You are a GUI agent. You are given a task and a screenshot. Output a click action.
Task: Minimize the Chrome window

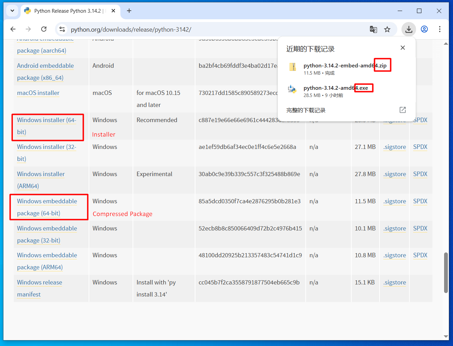400,11
